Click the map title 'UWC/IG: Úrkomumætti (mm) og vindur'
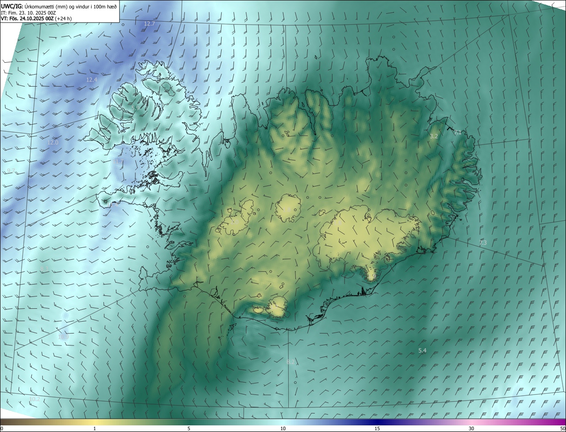Image resolution: width=566 pixels, height=432 pixels. click(x=59, y=6)
